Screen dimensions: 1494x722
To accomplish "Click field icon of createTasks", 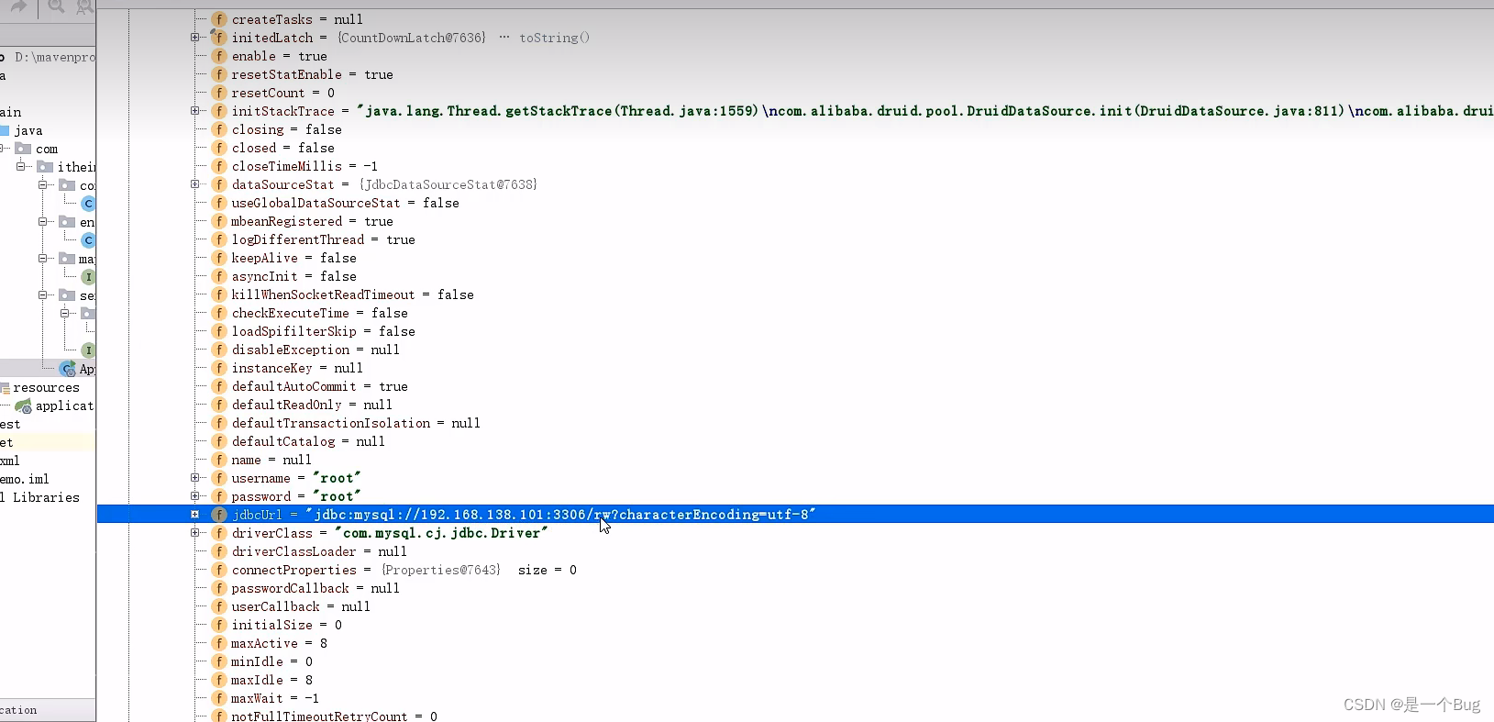I will tap(219, 19).
